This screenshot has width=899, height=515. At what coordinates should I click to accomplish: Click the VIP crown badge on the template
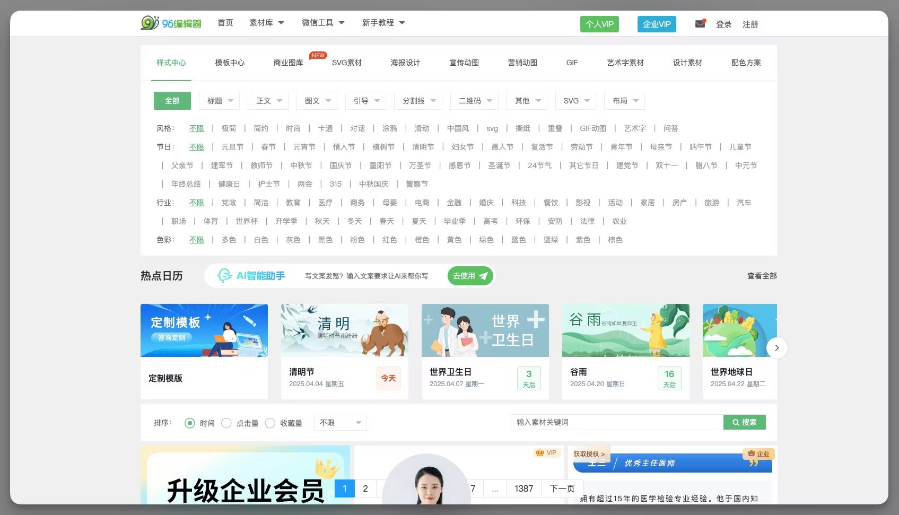point(546,453)
